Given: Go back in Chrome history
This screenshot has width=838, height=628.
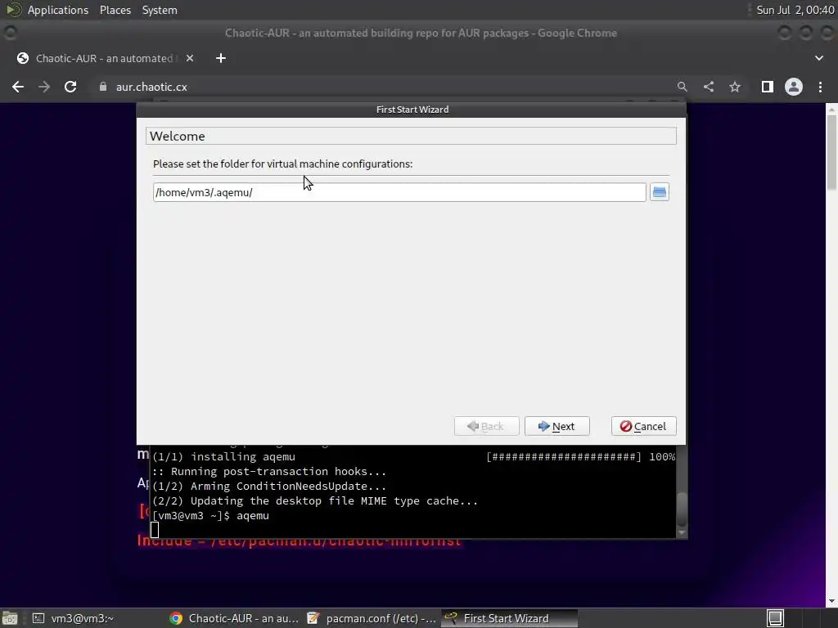Looking at the screenshot, I should pos(18,87).
